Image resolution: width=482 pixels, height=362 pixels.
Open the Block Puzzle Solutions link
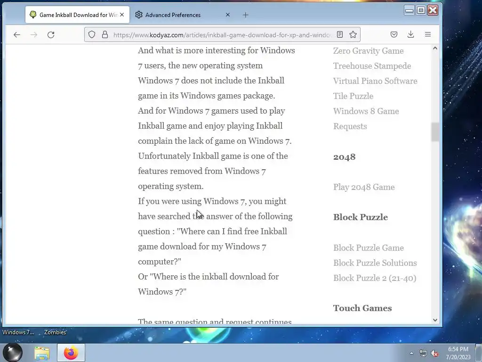(x=375, y=263)
